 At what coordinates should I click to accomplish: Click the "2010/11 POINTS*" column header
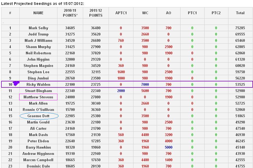[x=70, y=13]
